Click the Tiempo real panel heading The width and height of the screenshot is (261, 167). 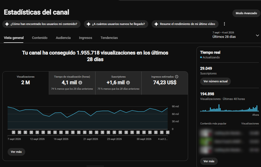(210, 52)
